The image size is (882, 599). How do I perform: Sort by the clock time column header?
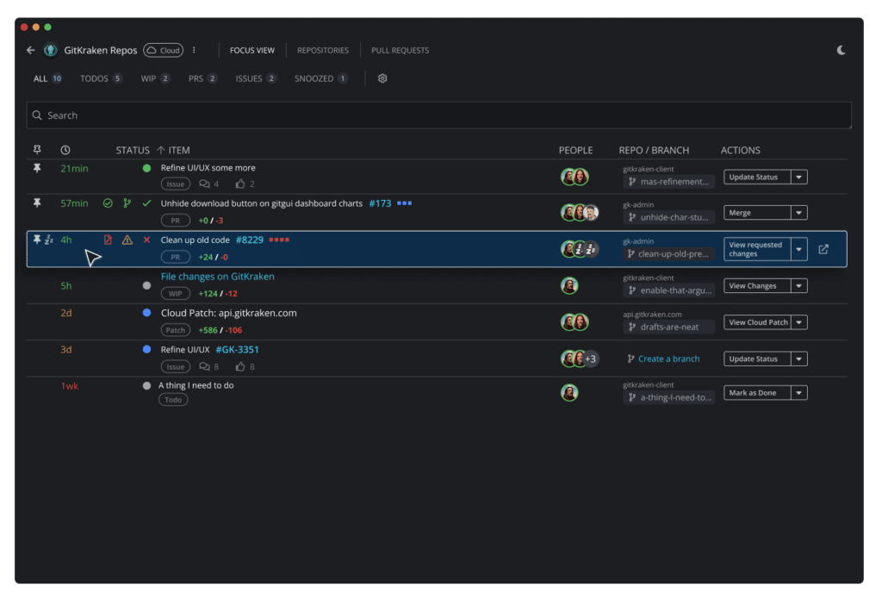[x=65, y=150]
